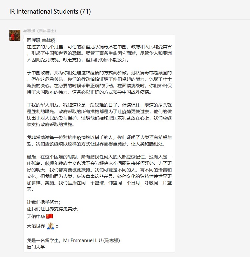This screenshot has height=257, width=250.
Task: Click the line 让我们携手努力
Action: tap(44, 202)
